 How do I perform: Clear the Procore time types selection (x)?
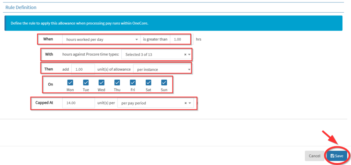tap(185, 54)
